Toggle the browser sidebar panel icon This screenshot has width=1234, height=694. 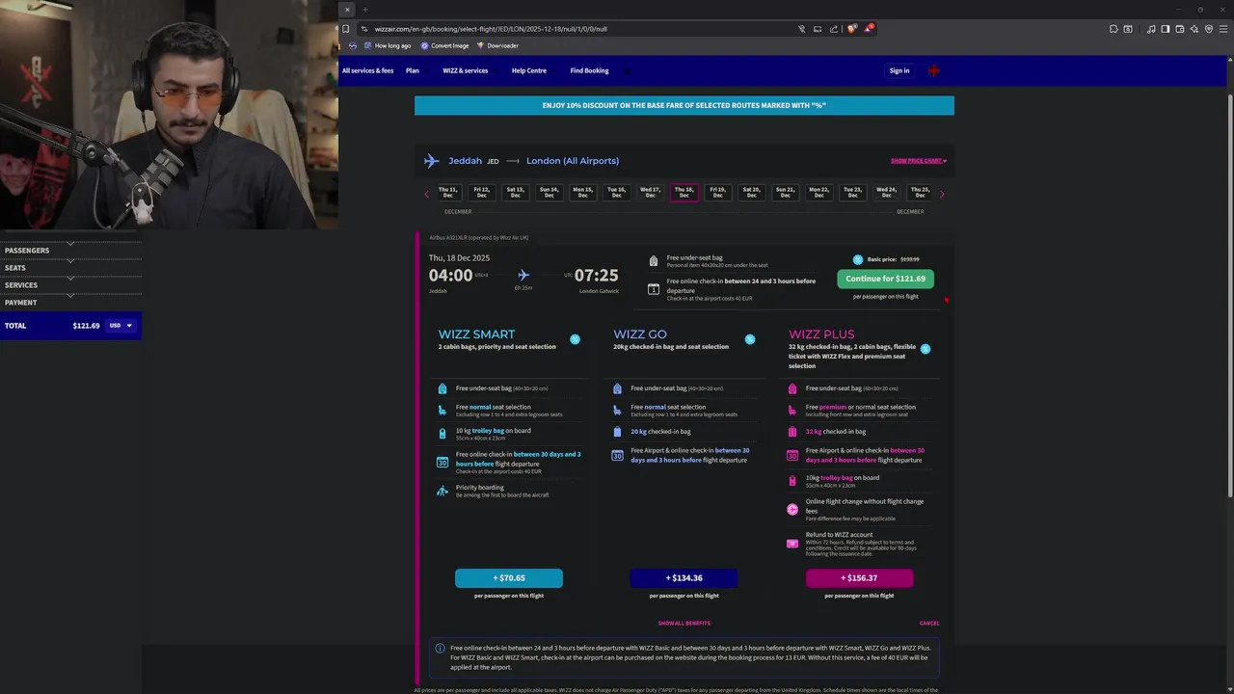(x=1166, y=29)
